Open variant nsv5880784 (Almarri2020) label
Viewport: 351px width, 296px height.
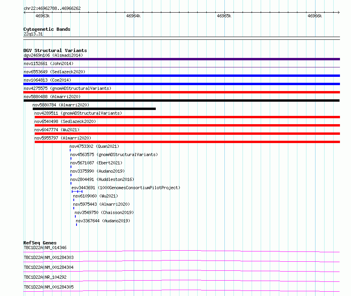point(61,105)
